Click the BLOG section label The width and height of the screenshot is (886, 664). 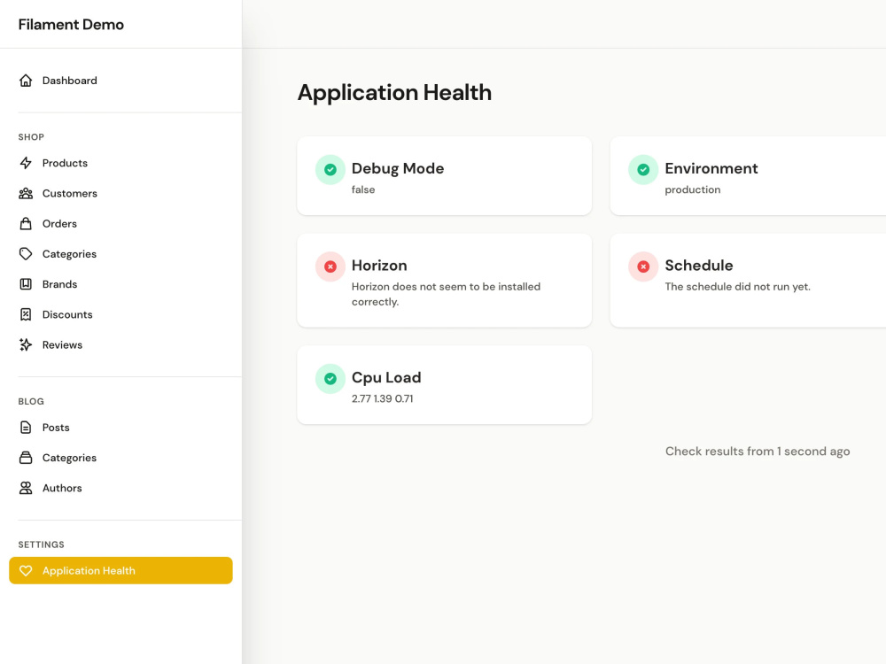click(31, 401)
